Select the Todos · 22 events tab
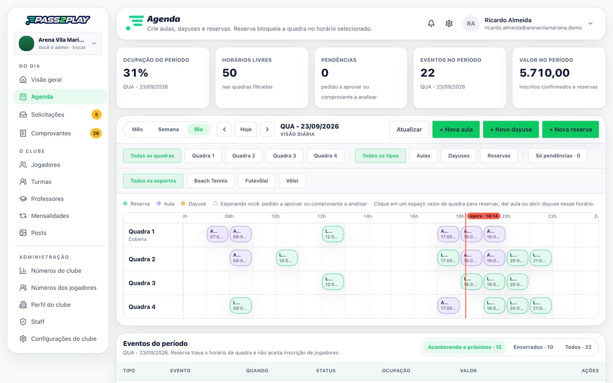 tap(578, 347)
